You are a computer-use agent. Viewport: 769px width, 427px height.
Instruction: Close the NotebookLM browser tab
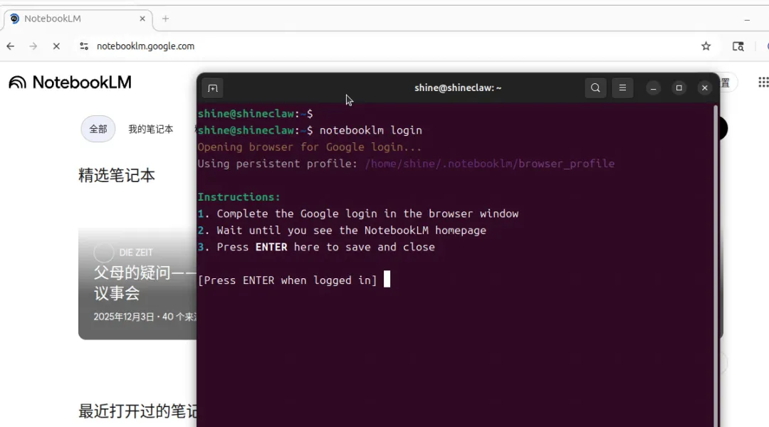click(x=142, y=19)
